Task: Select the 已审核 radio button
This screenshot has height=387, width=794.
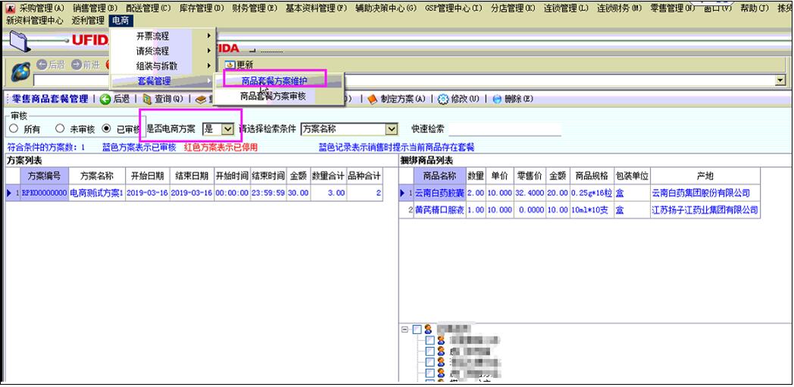Action: click(106, 128)
